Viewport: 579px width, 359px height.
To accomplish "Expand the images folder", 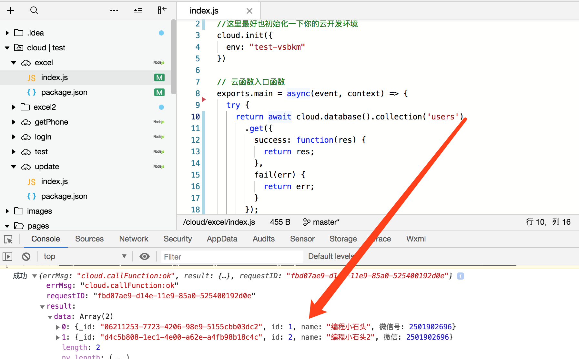I will point(7,211).
